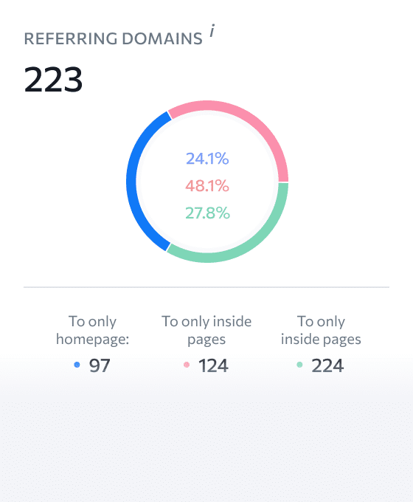413x502 pixels.
Task: Click the blue legend dot beside 97
Action: pos(77,365)
